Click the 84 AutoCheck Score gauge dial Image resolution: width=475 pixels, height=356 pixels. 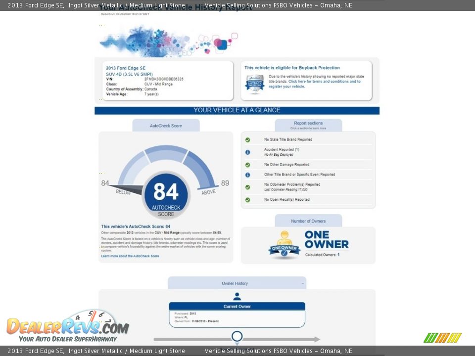pos(166,195)
